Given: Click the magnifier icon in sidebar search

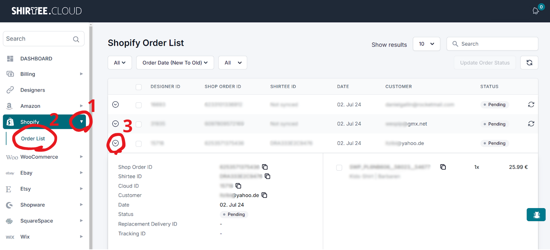Looking at the screenshot, I should (x=76, y=39).
